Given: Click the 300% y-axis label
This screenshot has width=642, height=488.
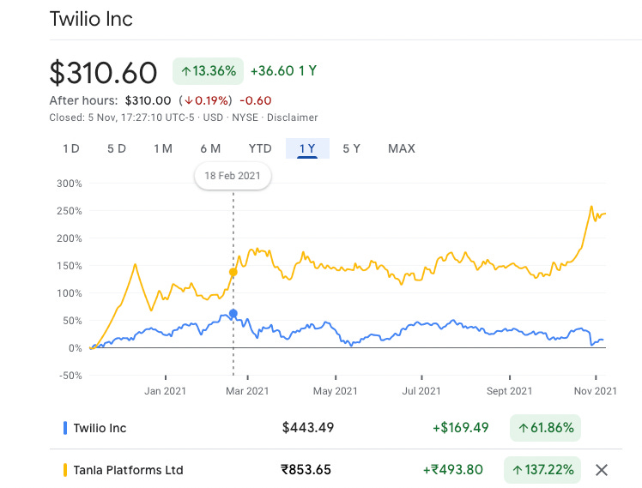Looking at the screenshot, I should tap(70, 184).
